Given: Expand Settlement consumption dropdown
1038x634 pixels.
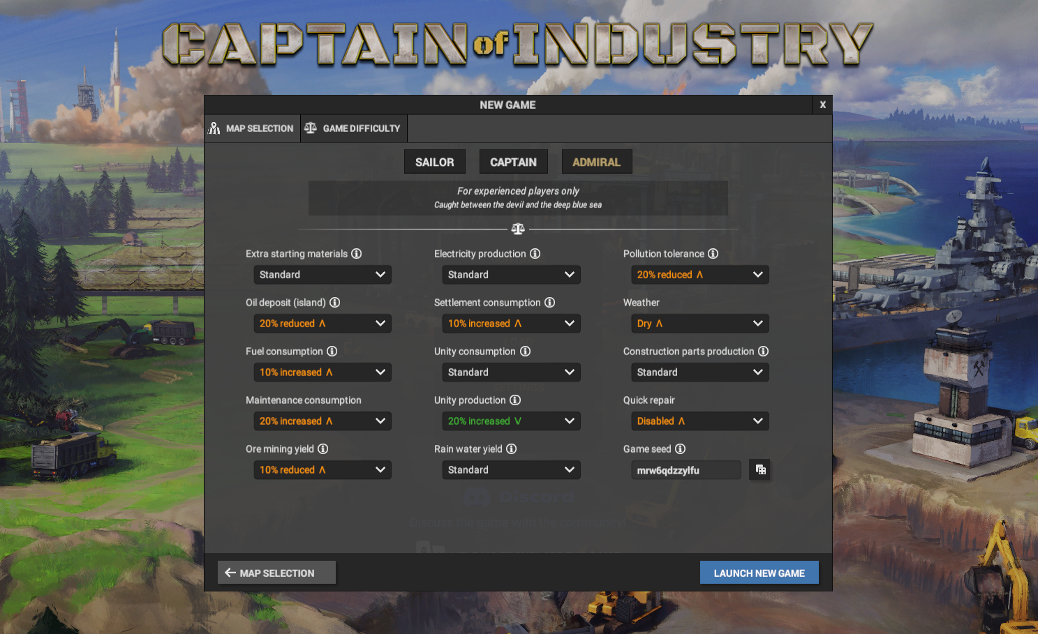Looking at the screenshot, I should 511,324.
